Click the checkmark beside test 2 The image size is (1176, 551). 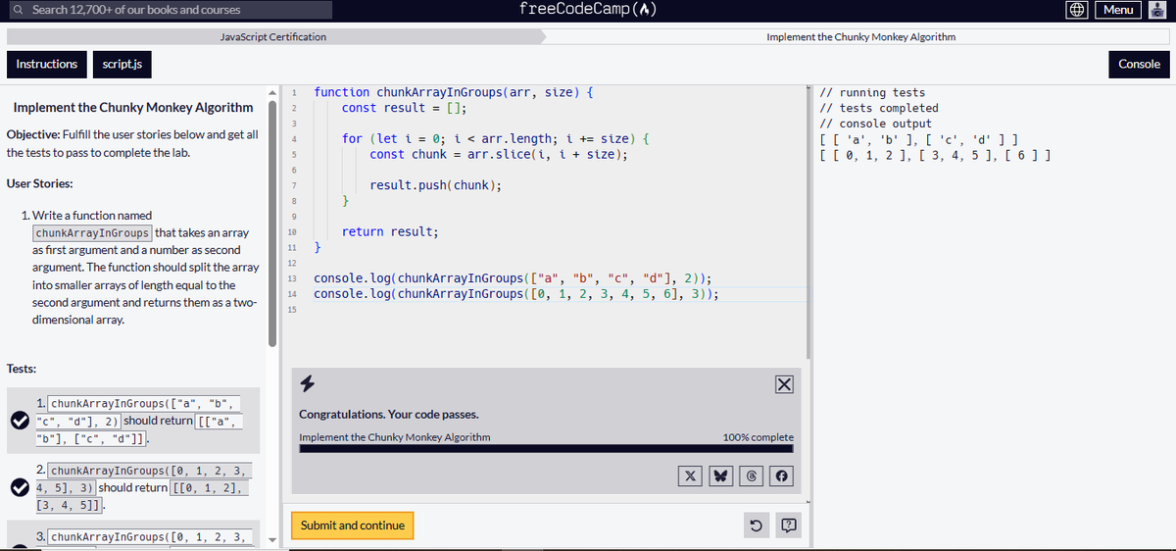(x=18, y=487)
